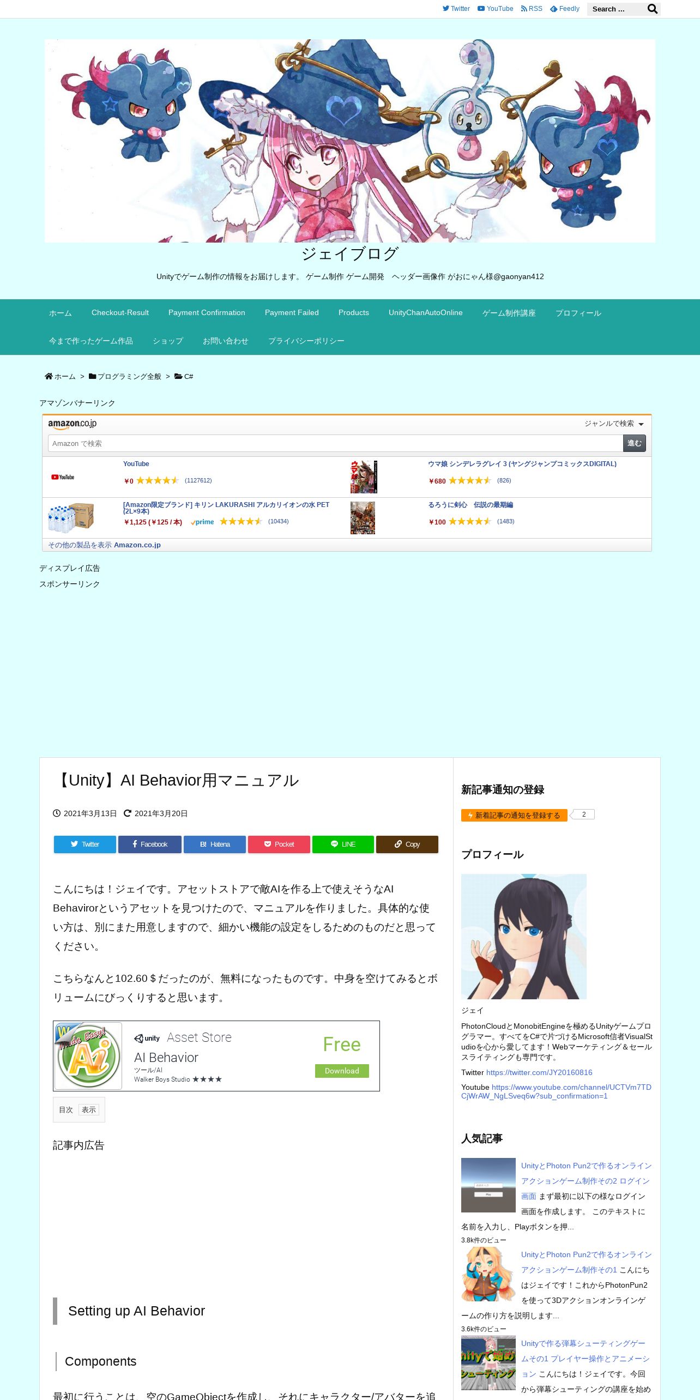The height and width of the screenshot is (1400, 700).
Task: Select the ホーム menu item
Action: point(61,313)
